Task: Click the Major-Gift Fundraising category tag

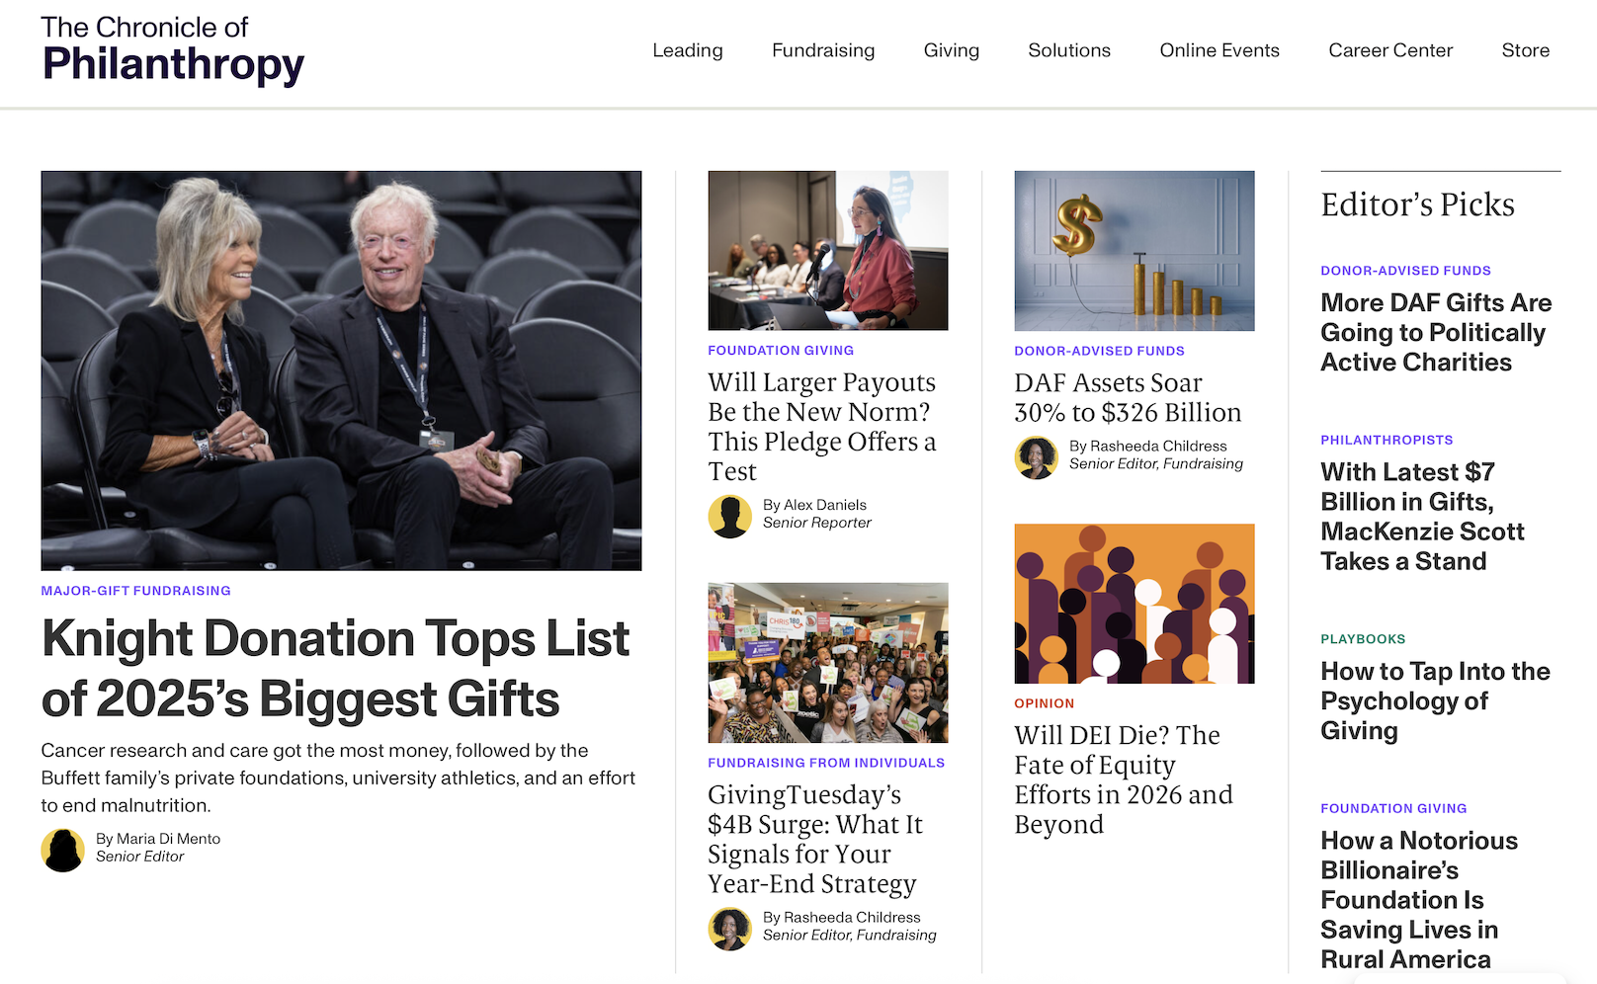Action: 136,591
